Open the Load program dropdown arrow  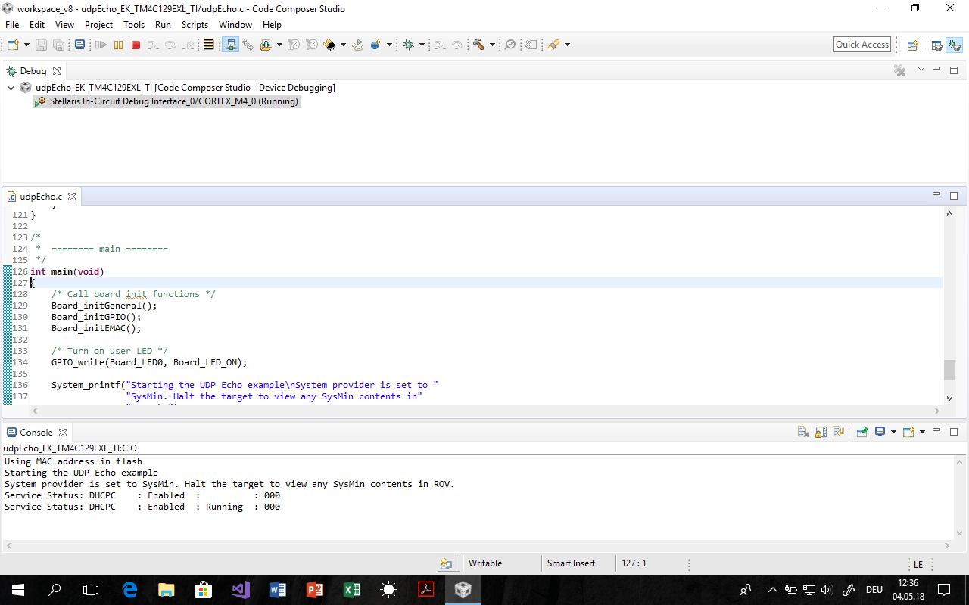(279, 45)
